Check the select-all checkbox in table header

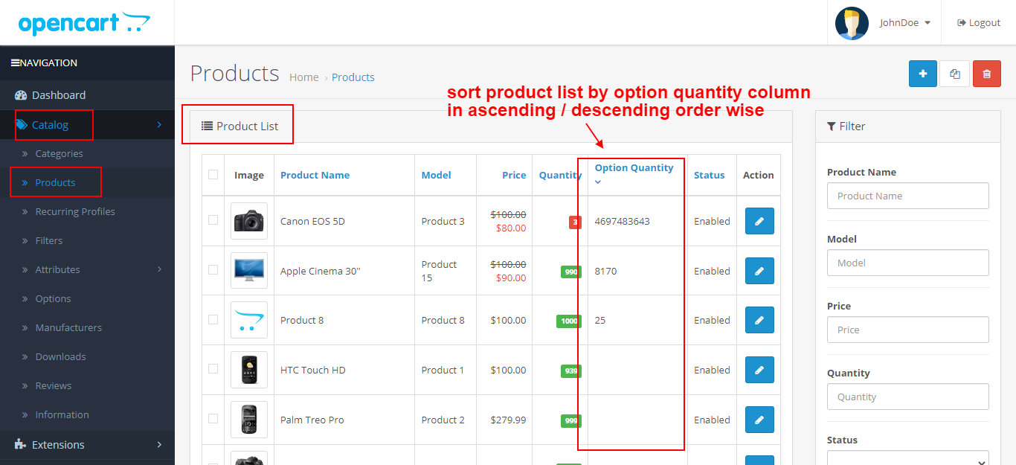click(x=213, y=174)
